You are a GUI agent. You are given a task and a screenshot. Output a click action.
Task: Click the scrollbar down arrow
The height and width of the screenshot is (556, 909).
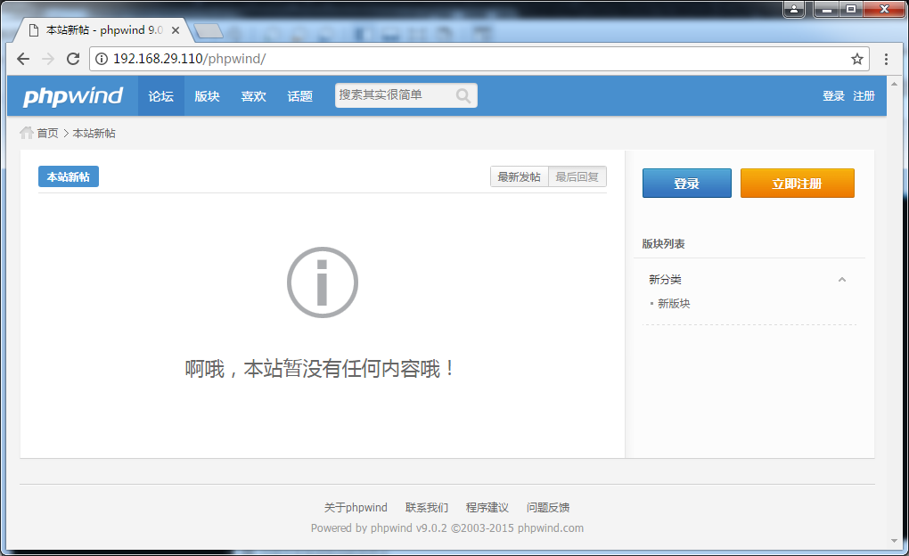(x=894, y=541)
